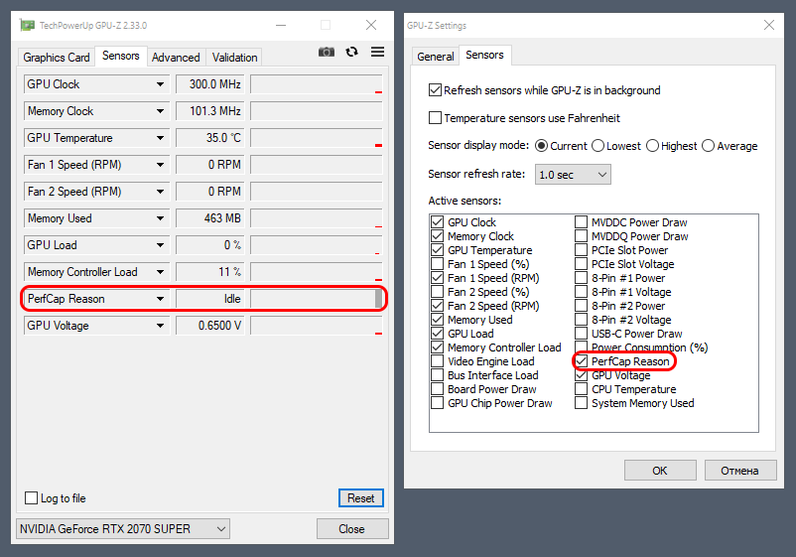This screenshot has height=557, width=796.
Task: Select Highest sensor display mode
Action: [652, 146]
